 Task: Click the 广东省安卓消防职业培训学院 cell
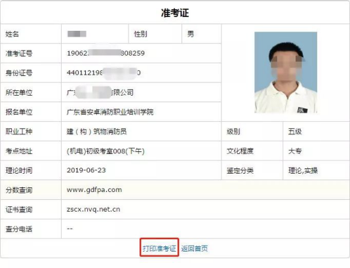110,112
